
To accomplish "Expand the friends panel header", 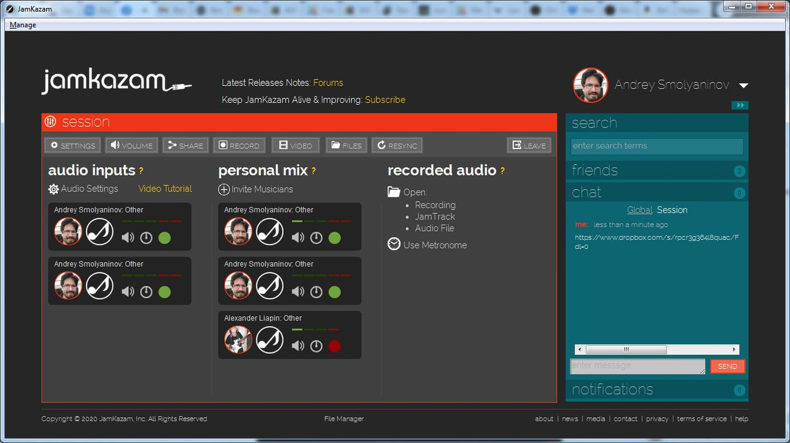I will (657, 170).
